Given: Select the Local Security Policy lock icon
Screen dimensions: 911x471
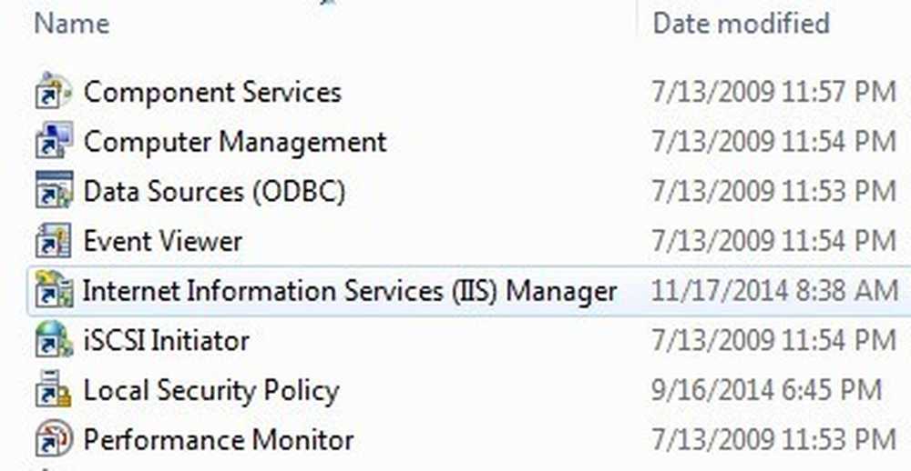Looking at the screenshot, I should point(54,390).
